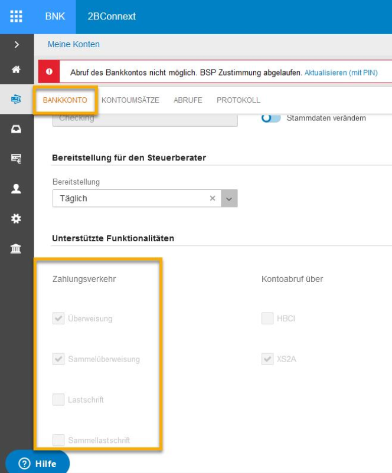Toggle the Sammelüberweisung checkbox
The image size is (392, 473).
(58, 359)
